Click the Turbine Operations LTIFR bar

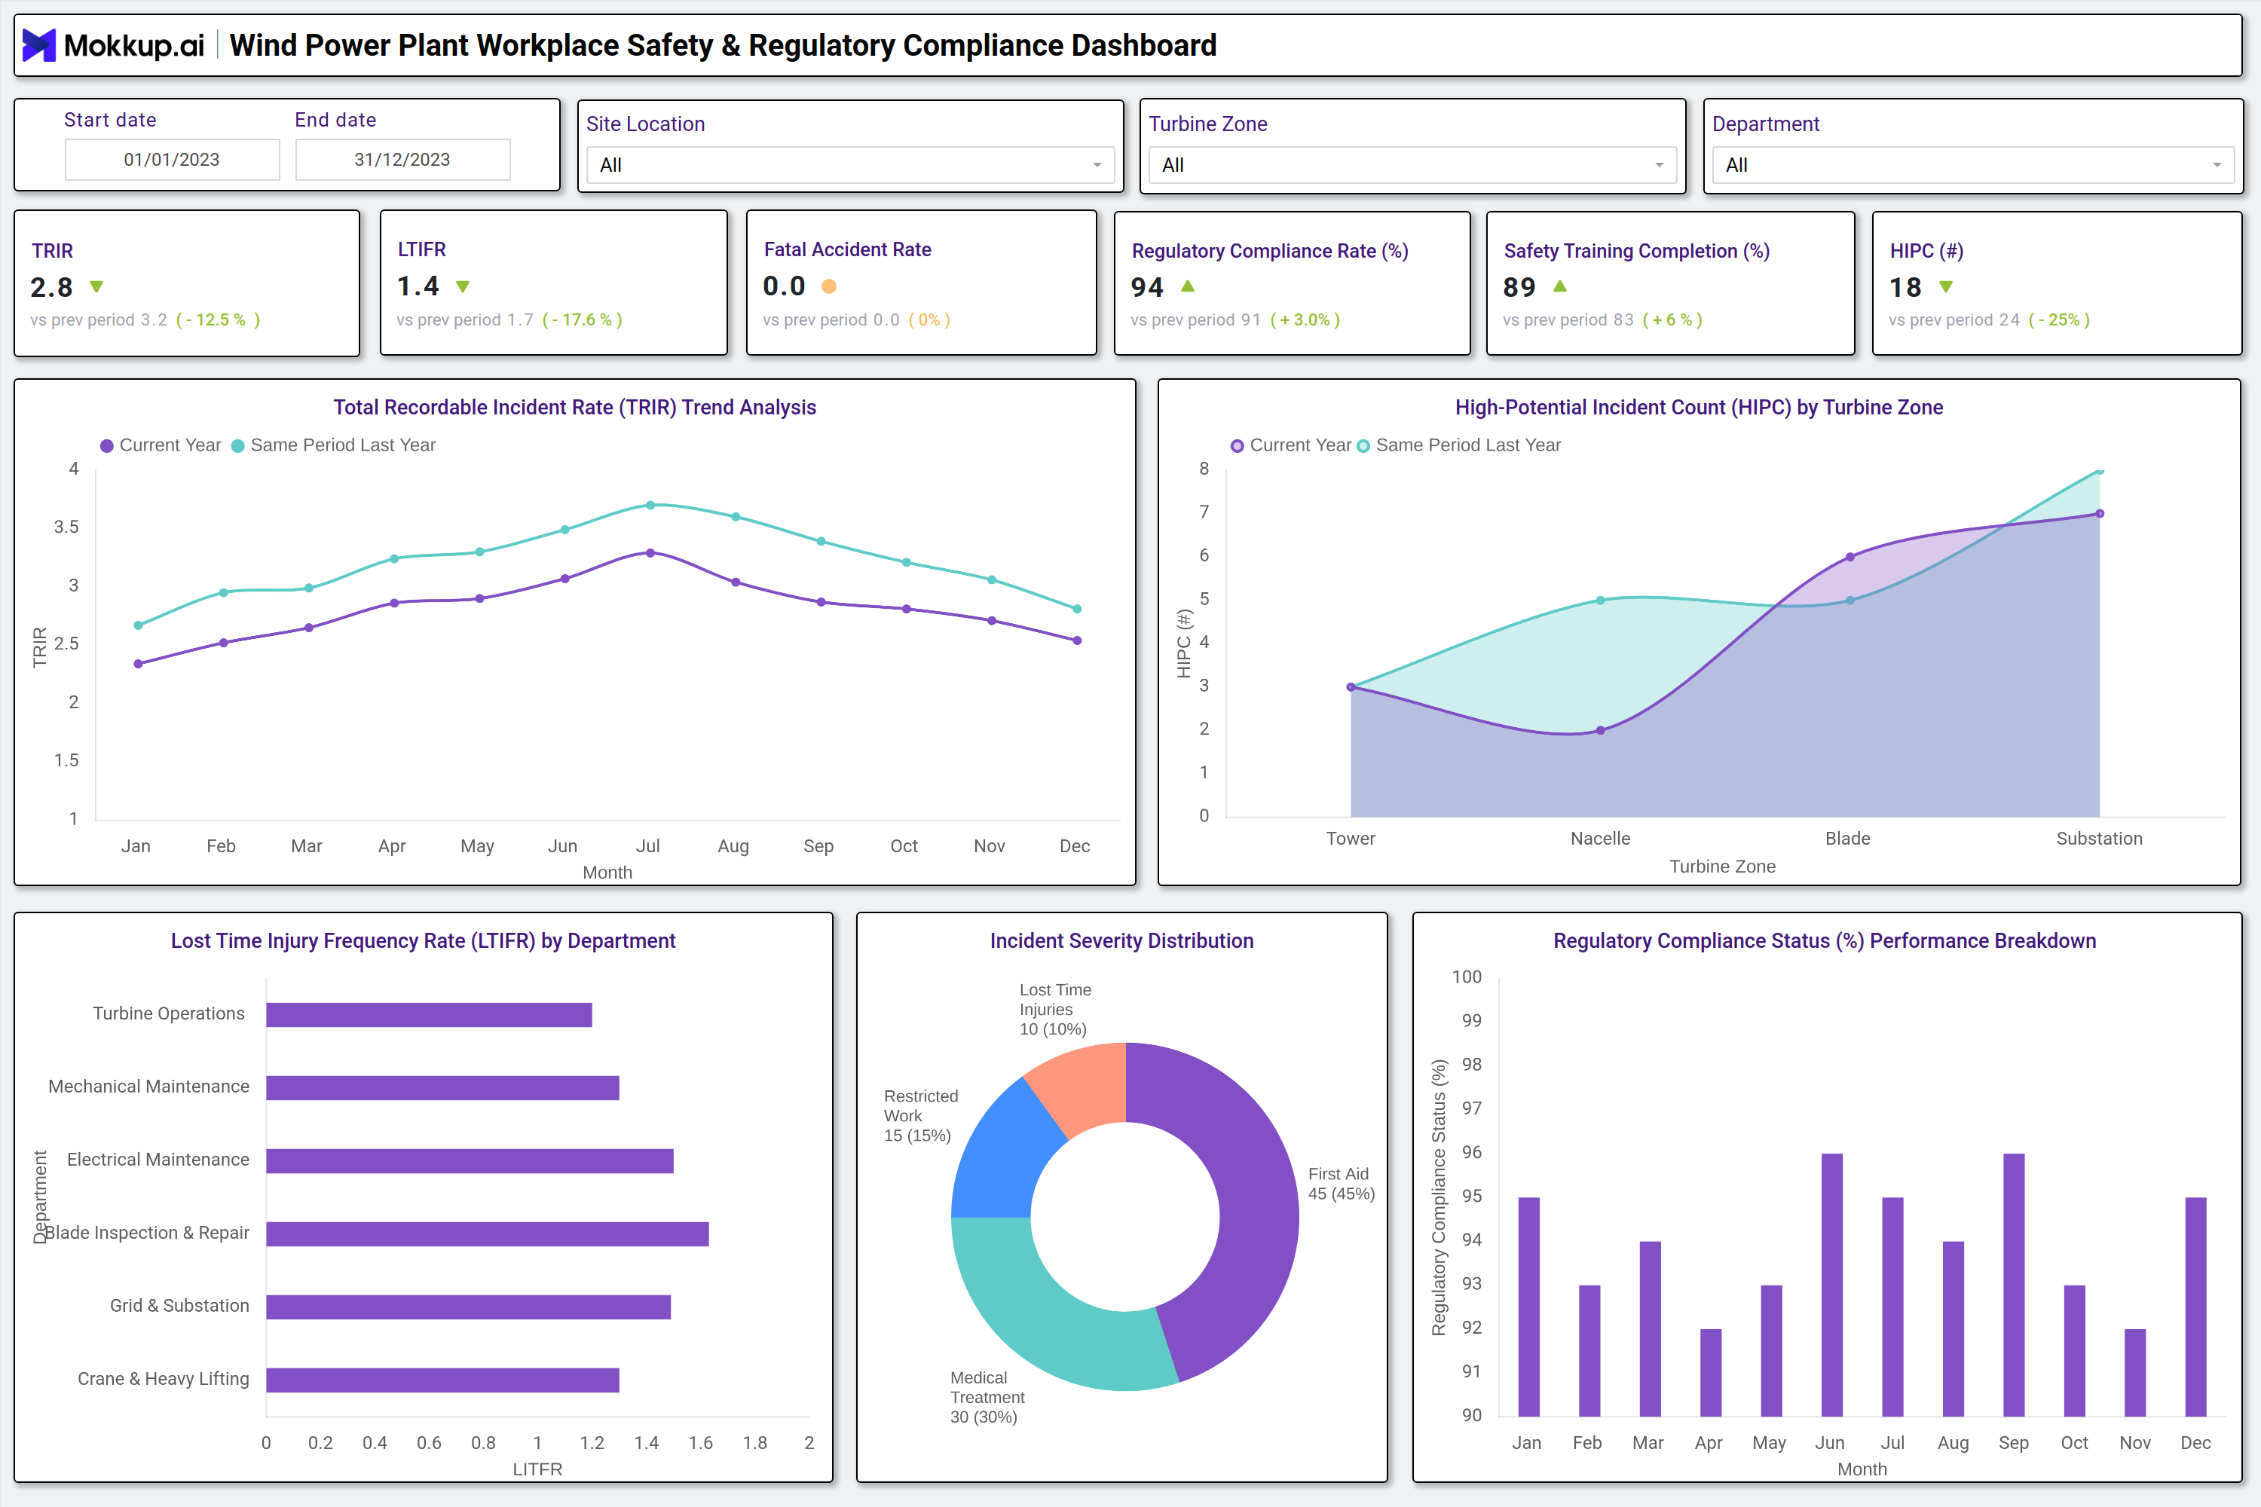tap(429, 1015)
